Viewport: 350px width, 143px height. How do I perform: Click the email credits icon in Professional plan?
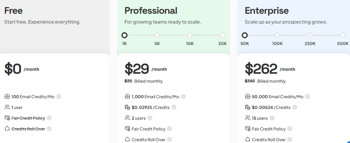pyautogui.click(x=127, y=97)
